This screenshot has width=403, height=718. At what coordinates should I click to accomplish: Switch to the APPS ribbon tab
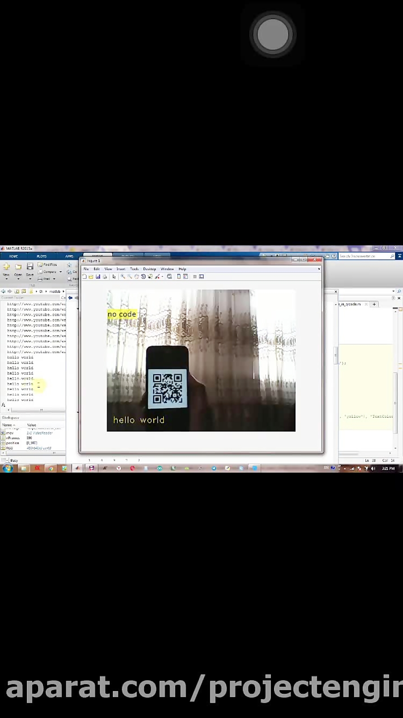69,257
